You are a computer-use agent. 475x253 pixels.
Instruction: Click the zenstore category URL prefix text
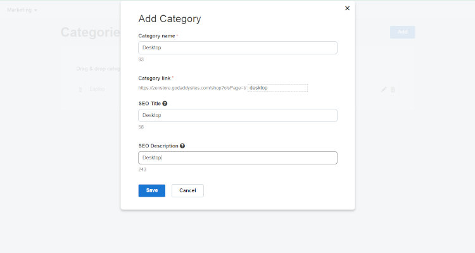(192, 88)
